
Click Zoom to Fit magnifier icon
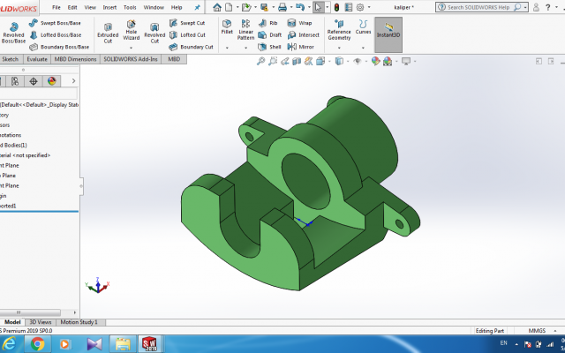click(260, 61)
